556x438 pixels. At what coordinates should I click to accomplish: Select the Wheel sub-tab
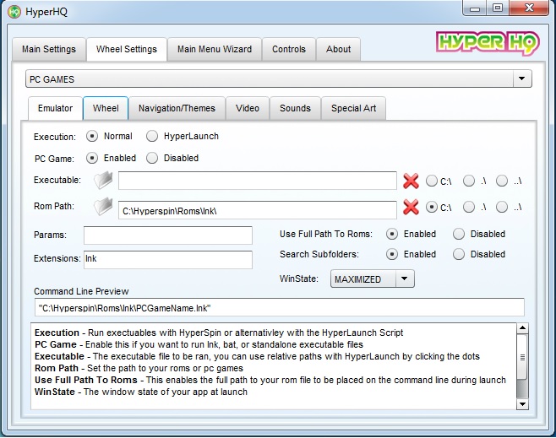tap(106, 108)
